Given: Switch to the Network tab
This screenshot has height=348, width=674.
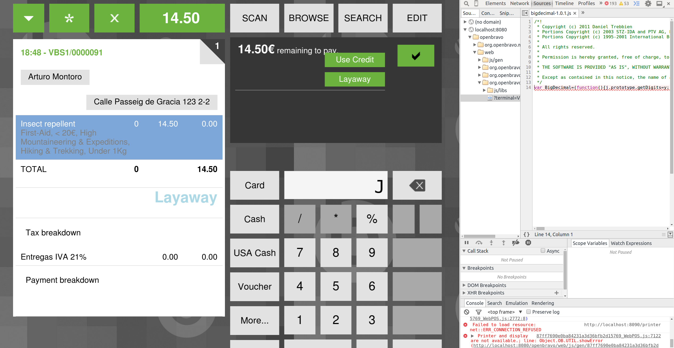Looking at the screenshot, I should (x=519, y=3).
